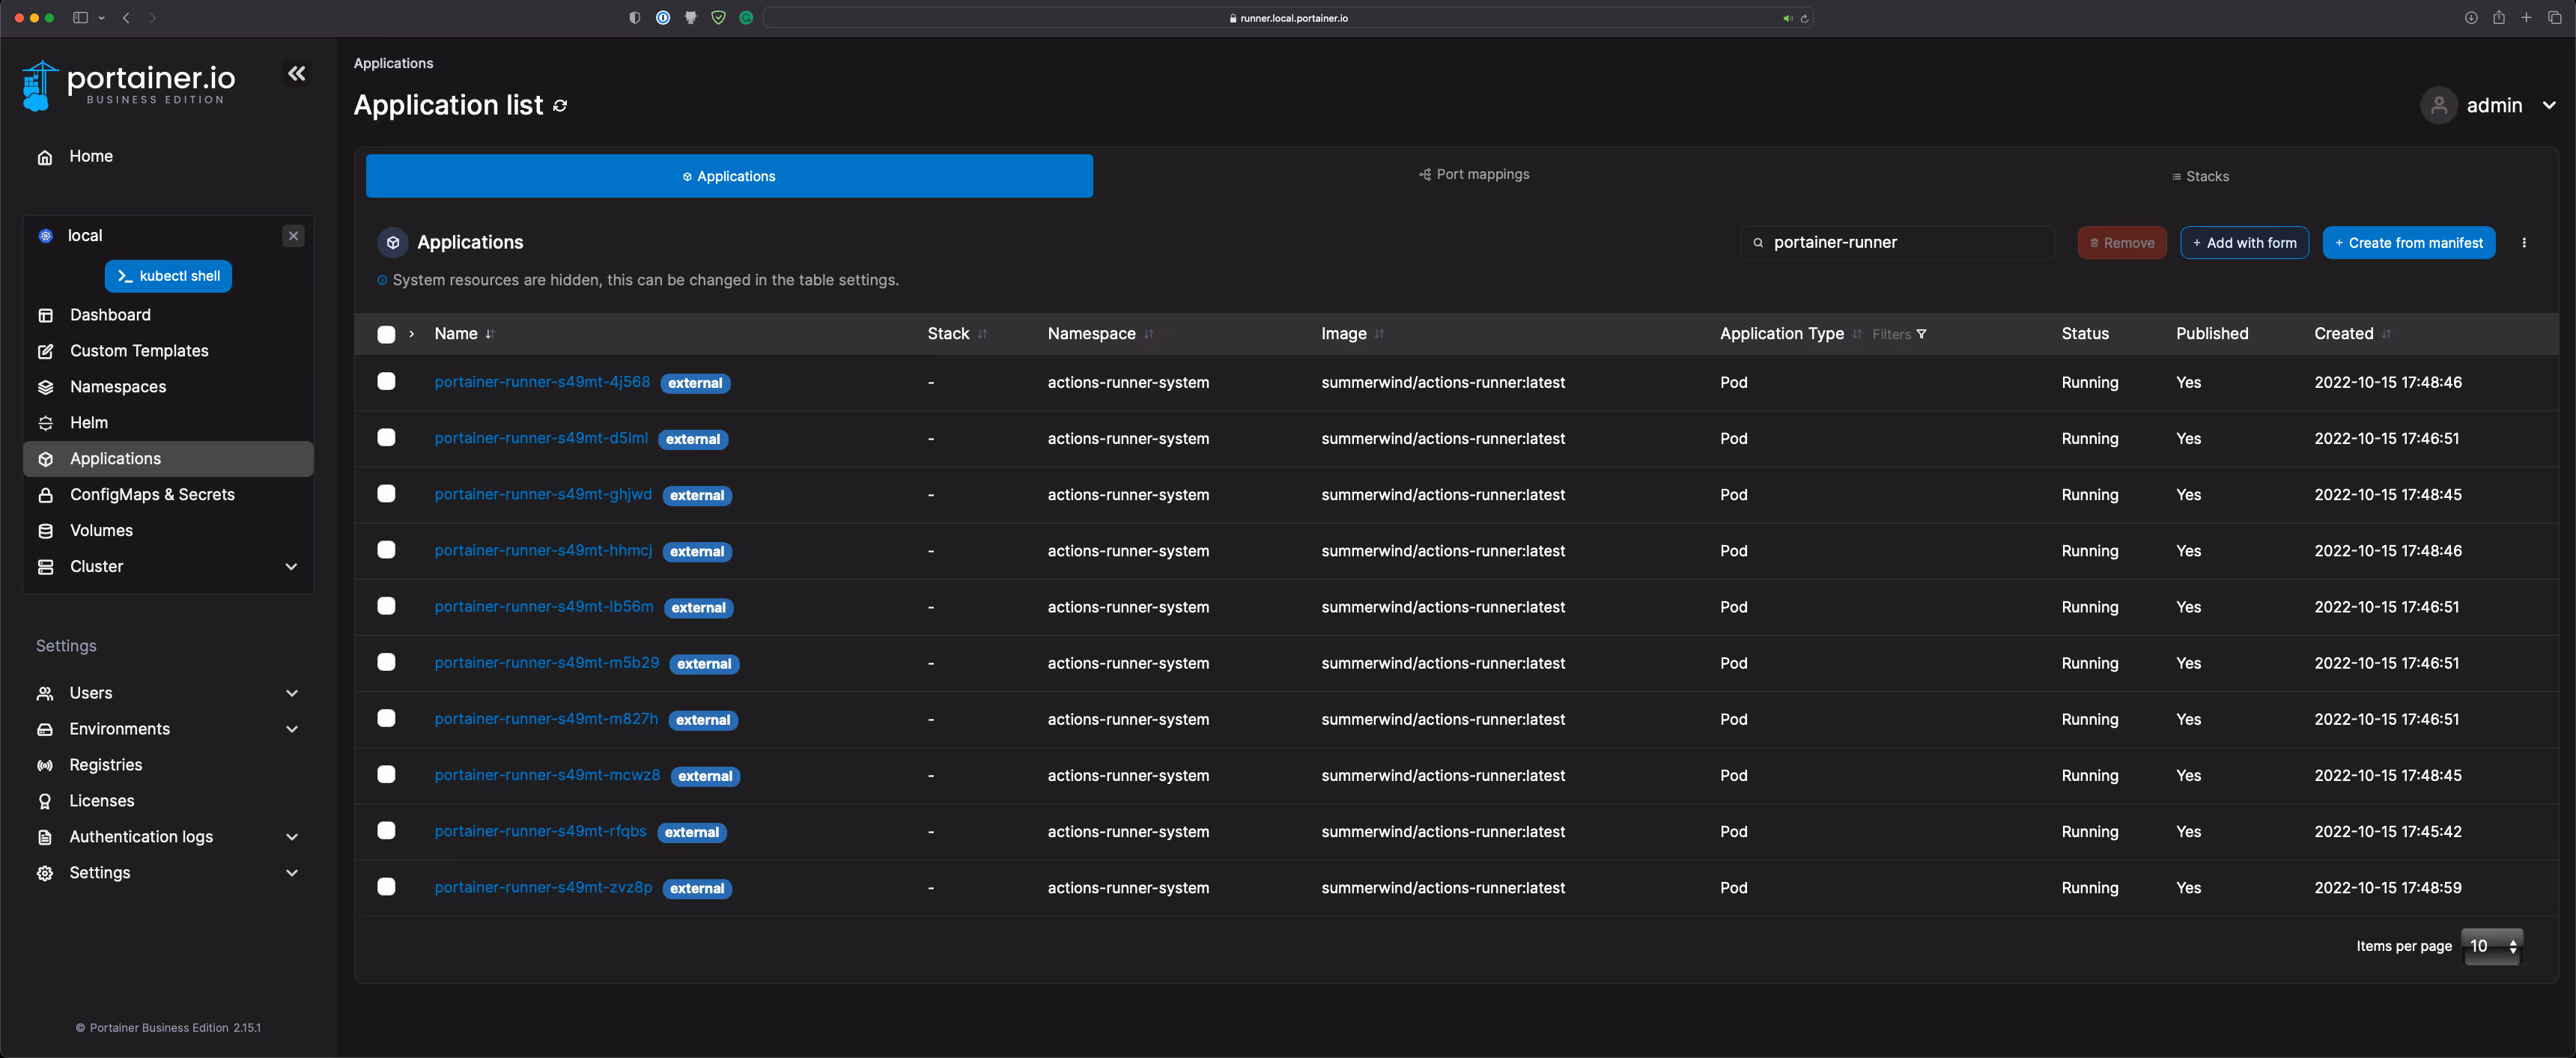Go back in browser history
The image size is (2576, 1058).
tap(126, 18)
